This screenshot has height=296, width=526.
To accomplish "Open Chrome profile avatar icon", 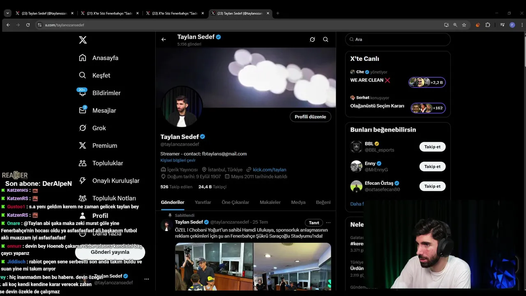I will point(512,25).
